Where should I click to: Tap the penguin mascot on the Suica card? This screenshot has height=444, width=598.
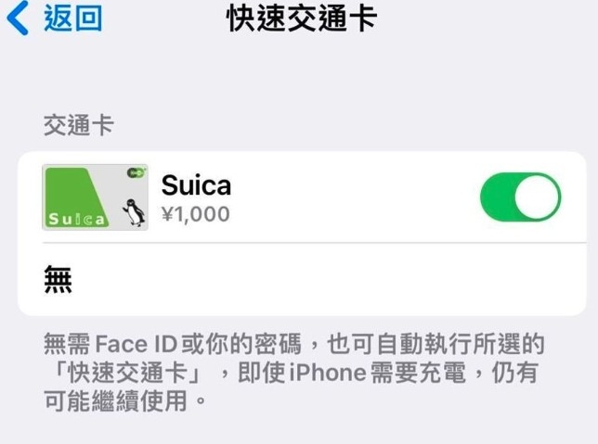pyautogui.click(x=134, y=212)
